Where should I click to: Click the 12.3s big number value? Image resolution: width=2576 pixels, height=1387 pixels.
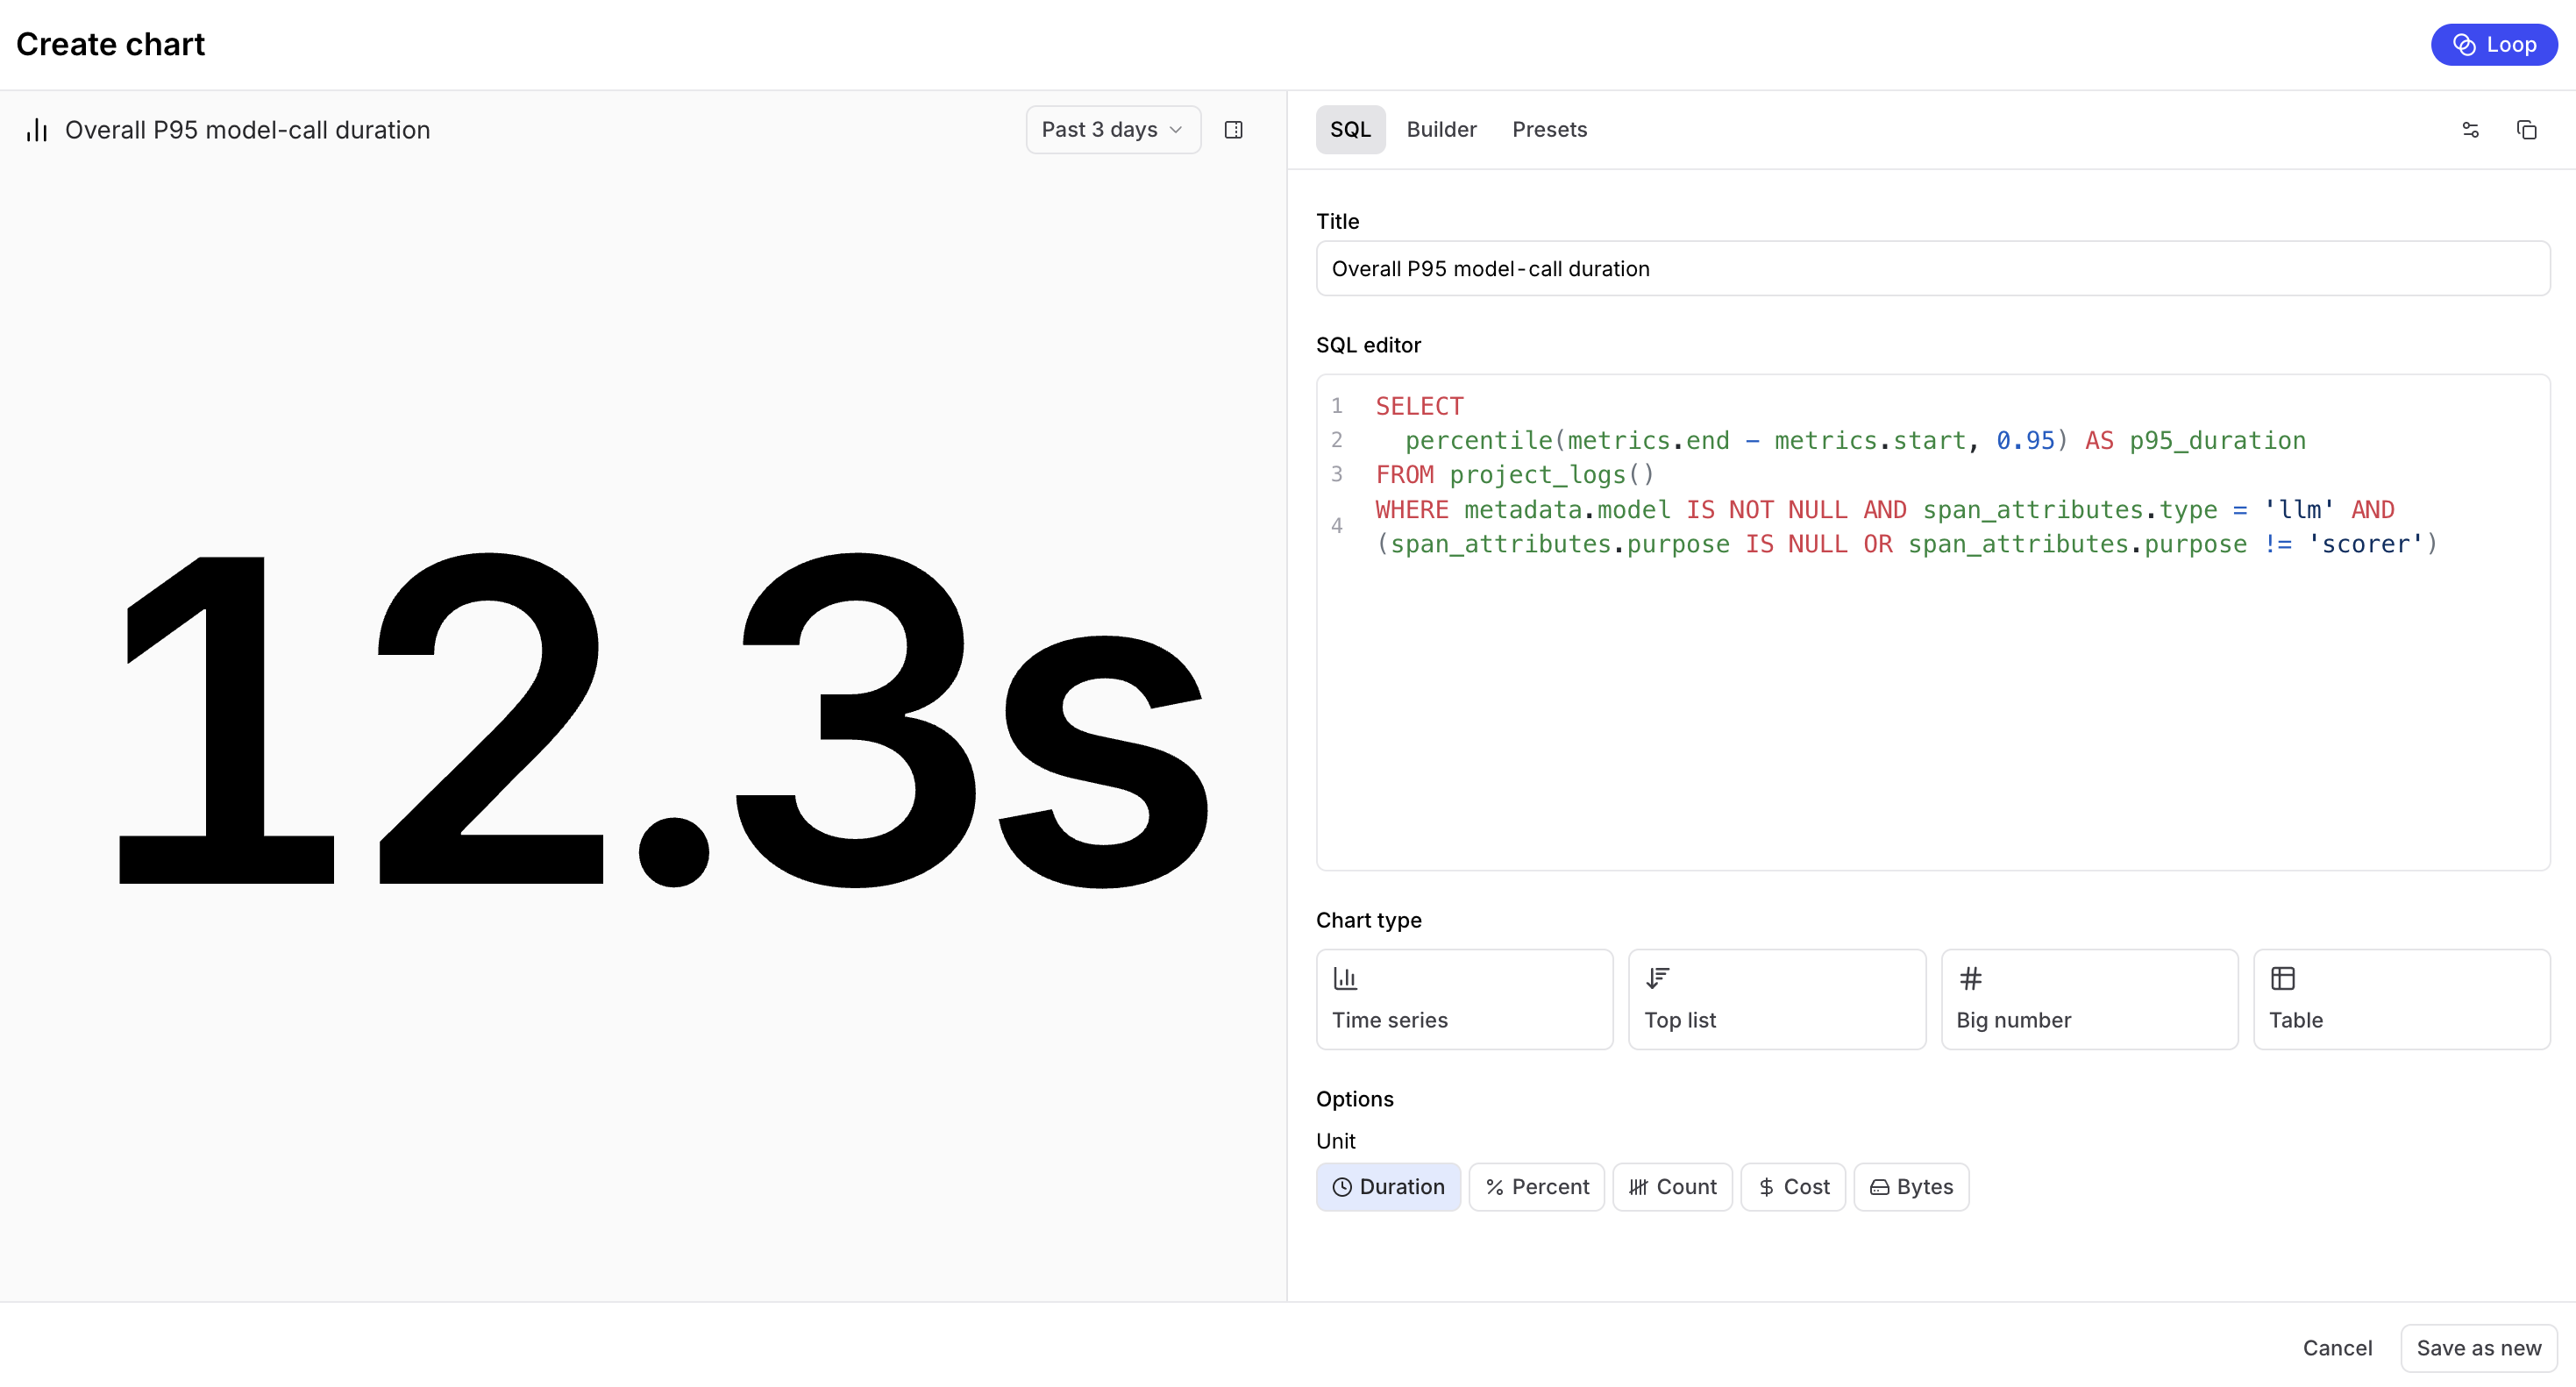[x=662, y=720]
